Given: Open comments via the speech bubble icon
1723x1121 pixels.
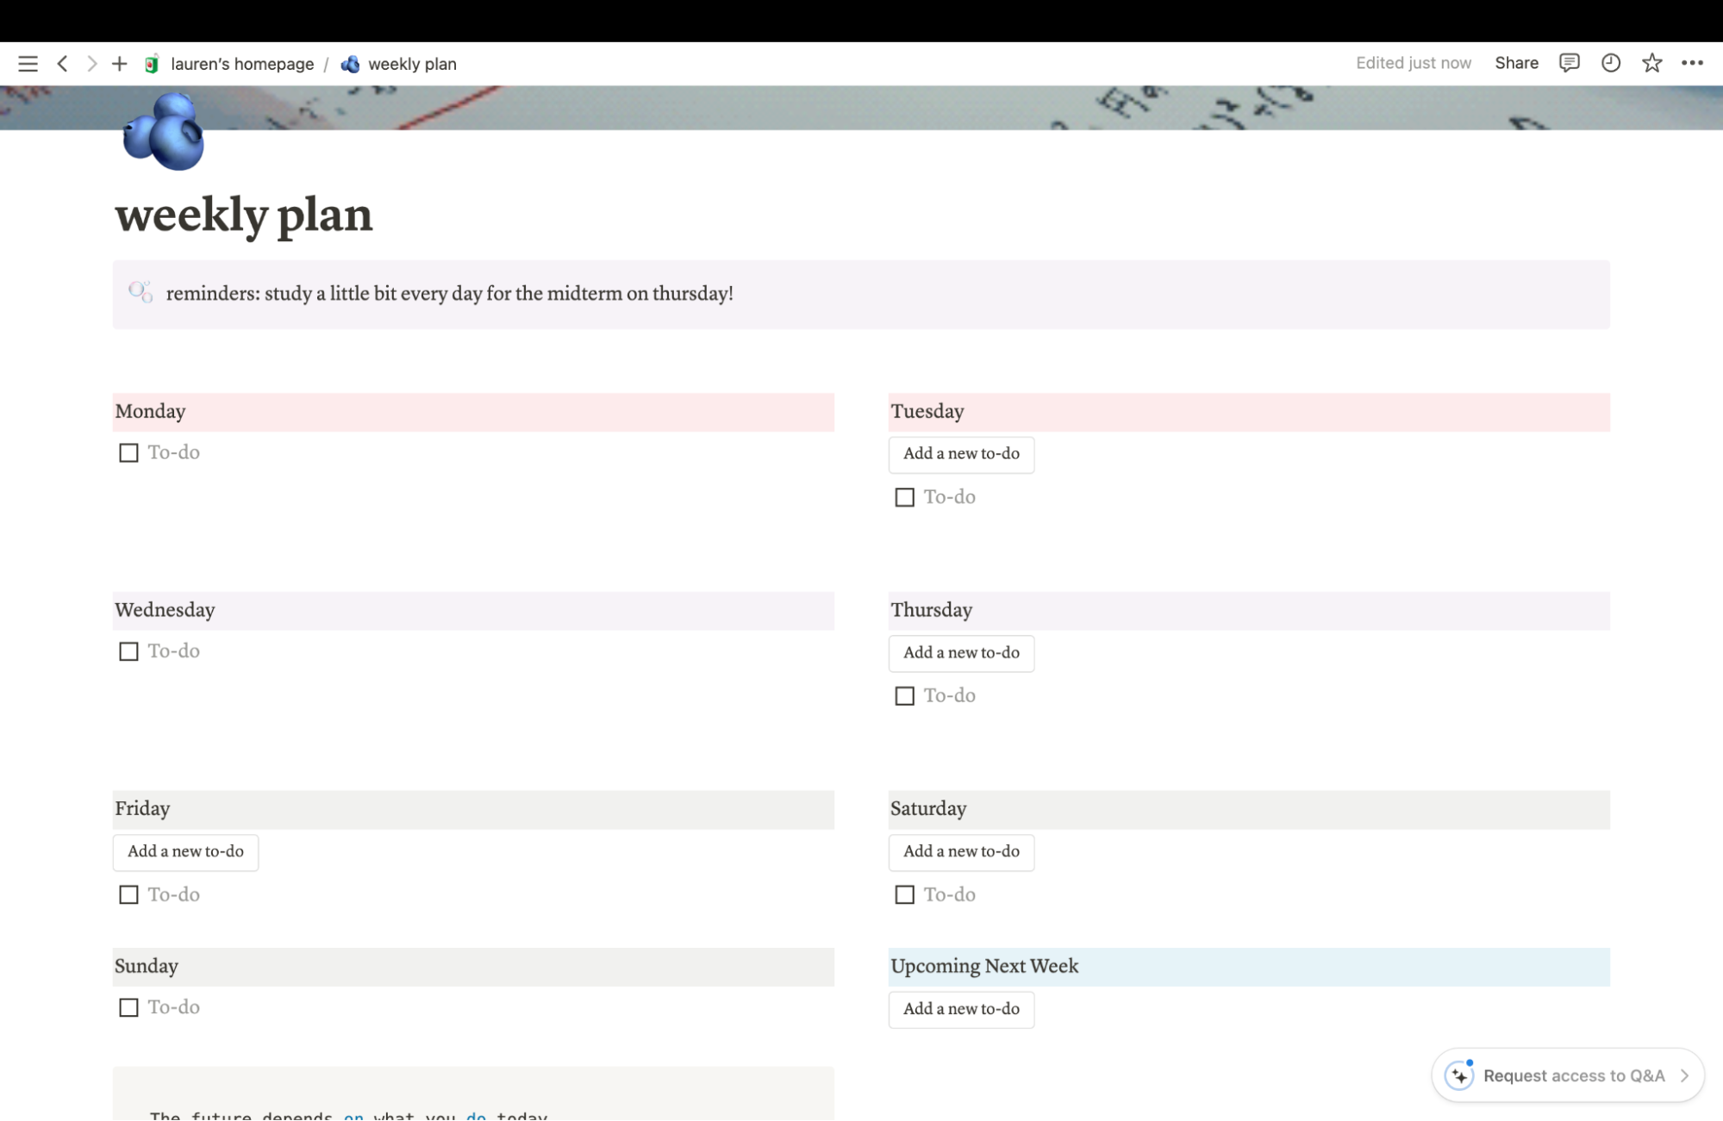Looking at the screenshot, I should coord(1569,63).
